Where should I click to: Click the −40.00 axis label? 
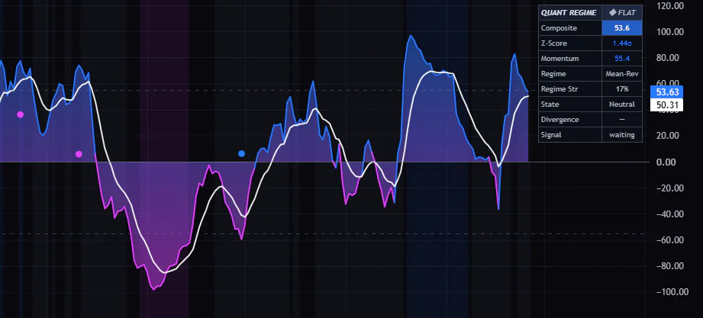click(x=670, y=214)
